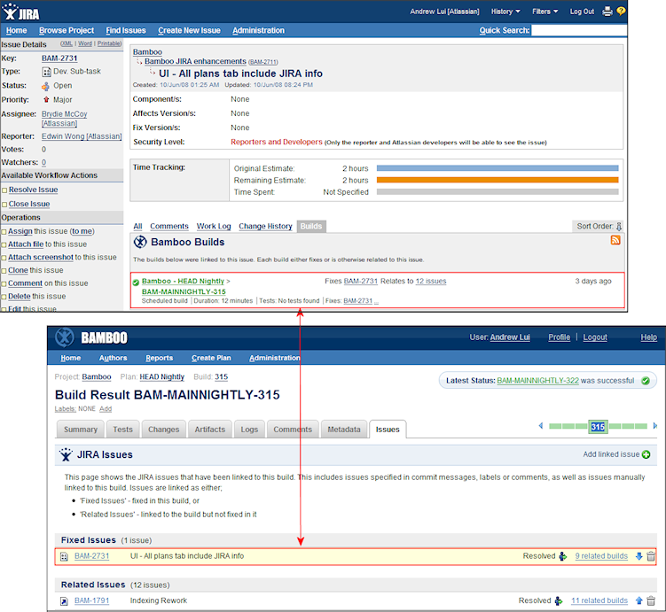Open the BAM-MAINNIGHTLY-315 build link
Image resolution: width=666 pixels, height=612 pixels.
click(x=184, y=291)
